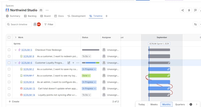The image size is (201, 107).
Task: Check the SCRUM-5 row checkbox
Action: [9, 50]
